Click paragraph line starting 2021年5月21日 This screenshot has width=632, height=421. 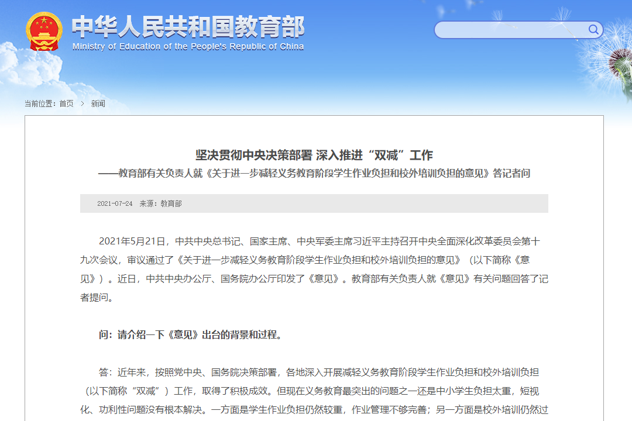click(320, 241)
